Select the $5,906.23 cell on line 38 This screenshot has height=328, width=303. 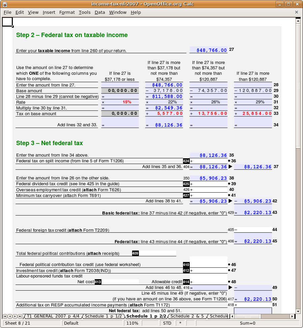[208, 178]
